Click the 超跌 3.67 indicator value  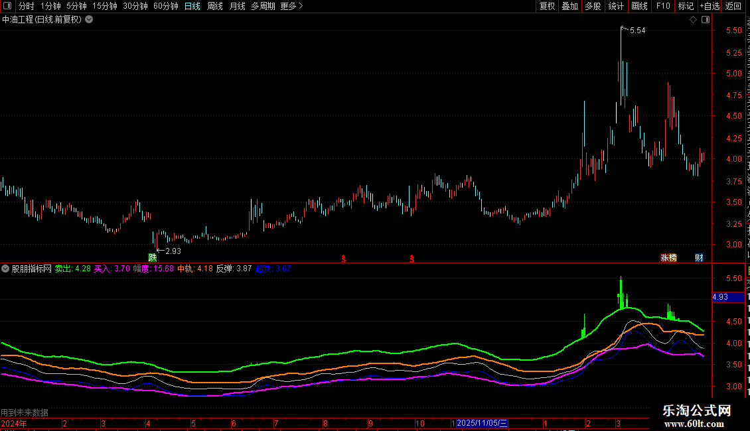[273, 269]
